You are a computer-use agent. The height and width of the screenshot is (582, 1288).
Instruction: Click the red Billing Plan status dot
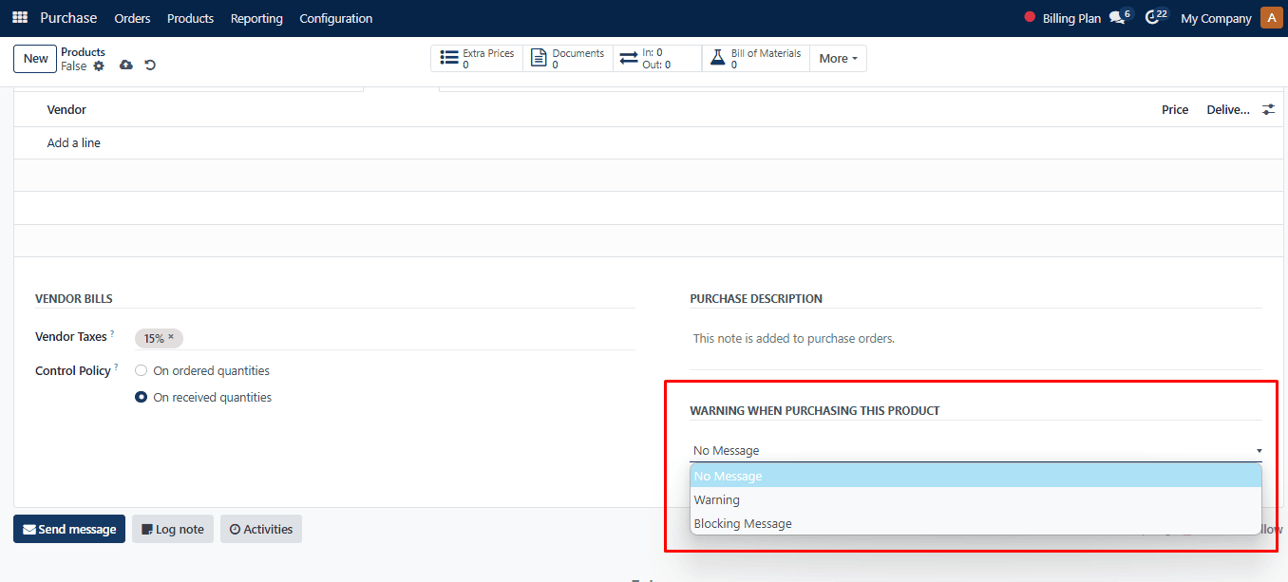pos(1030,17)
